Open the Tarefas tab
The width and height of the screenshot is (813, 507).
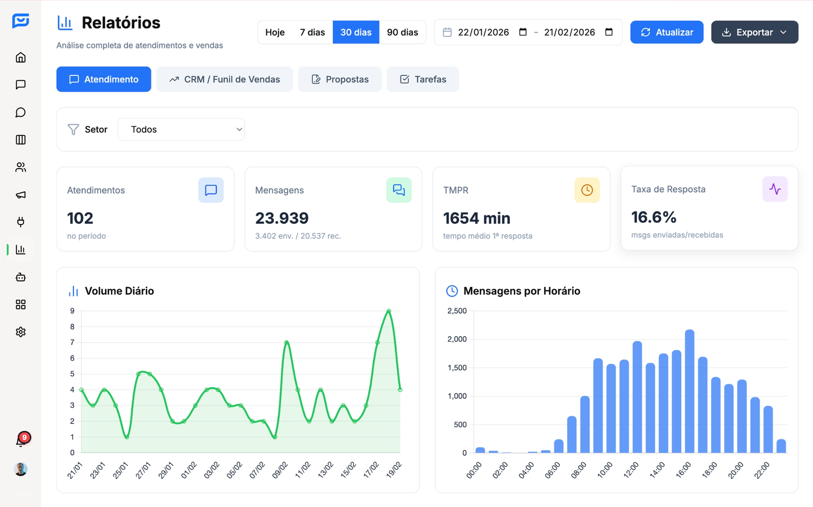point(422,79)
